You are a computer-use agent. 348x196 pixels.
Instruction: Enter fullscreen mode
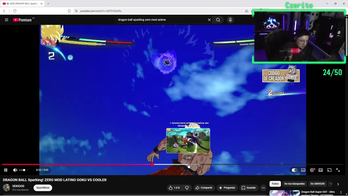[338, 170]
